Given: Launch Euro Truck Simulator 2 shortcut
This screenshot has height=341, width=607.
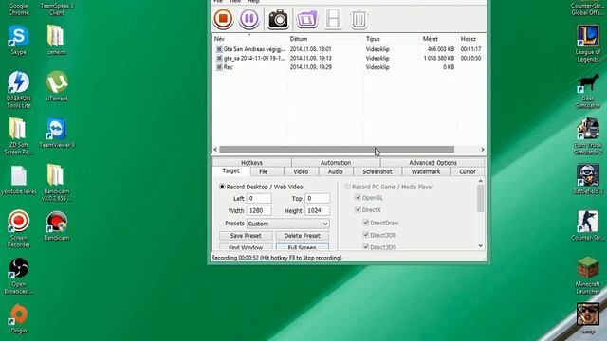Looking at the screenshot, I should [588, 136].
